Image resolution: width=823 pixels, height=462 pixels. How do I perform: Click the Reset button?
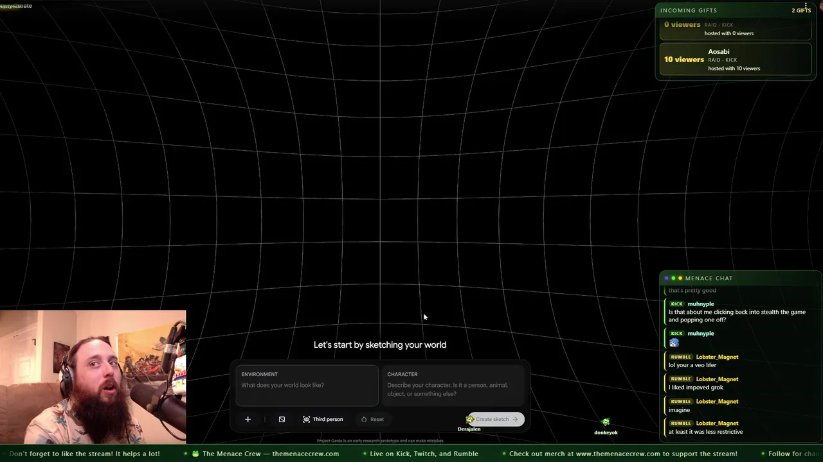click(x=372, y=419)
